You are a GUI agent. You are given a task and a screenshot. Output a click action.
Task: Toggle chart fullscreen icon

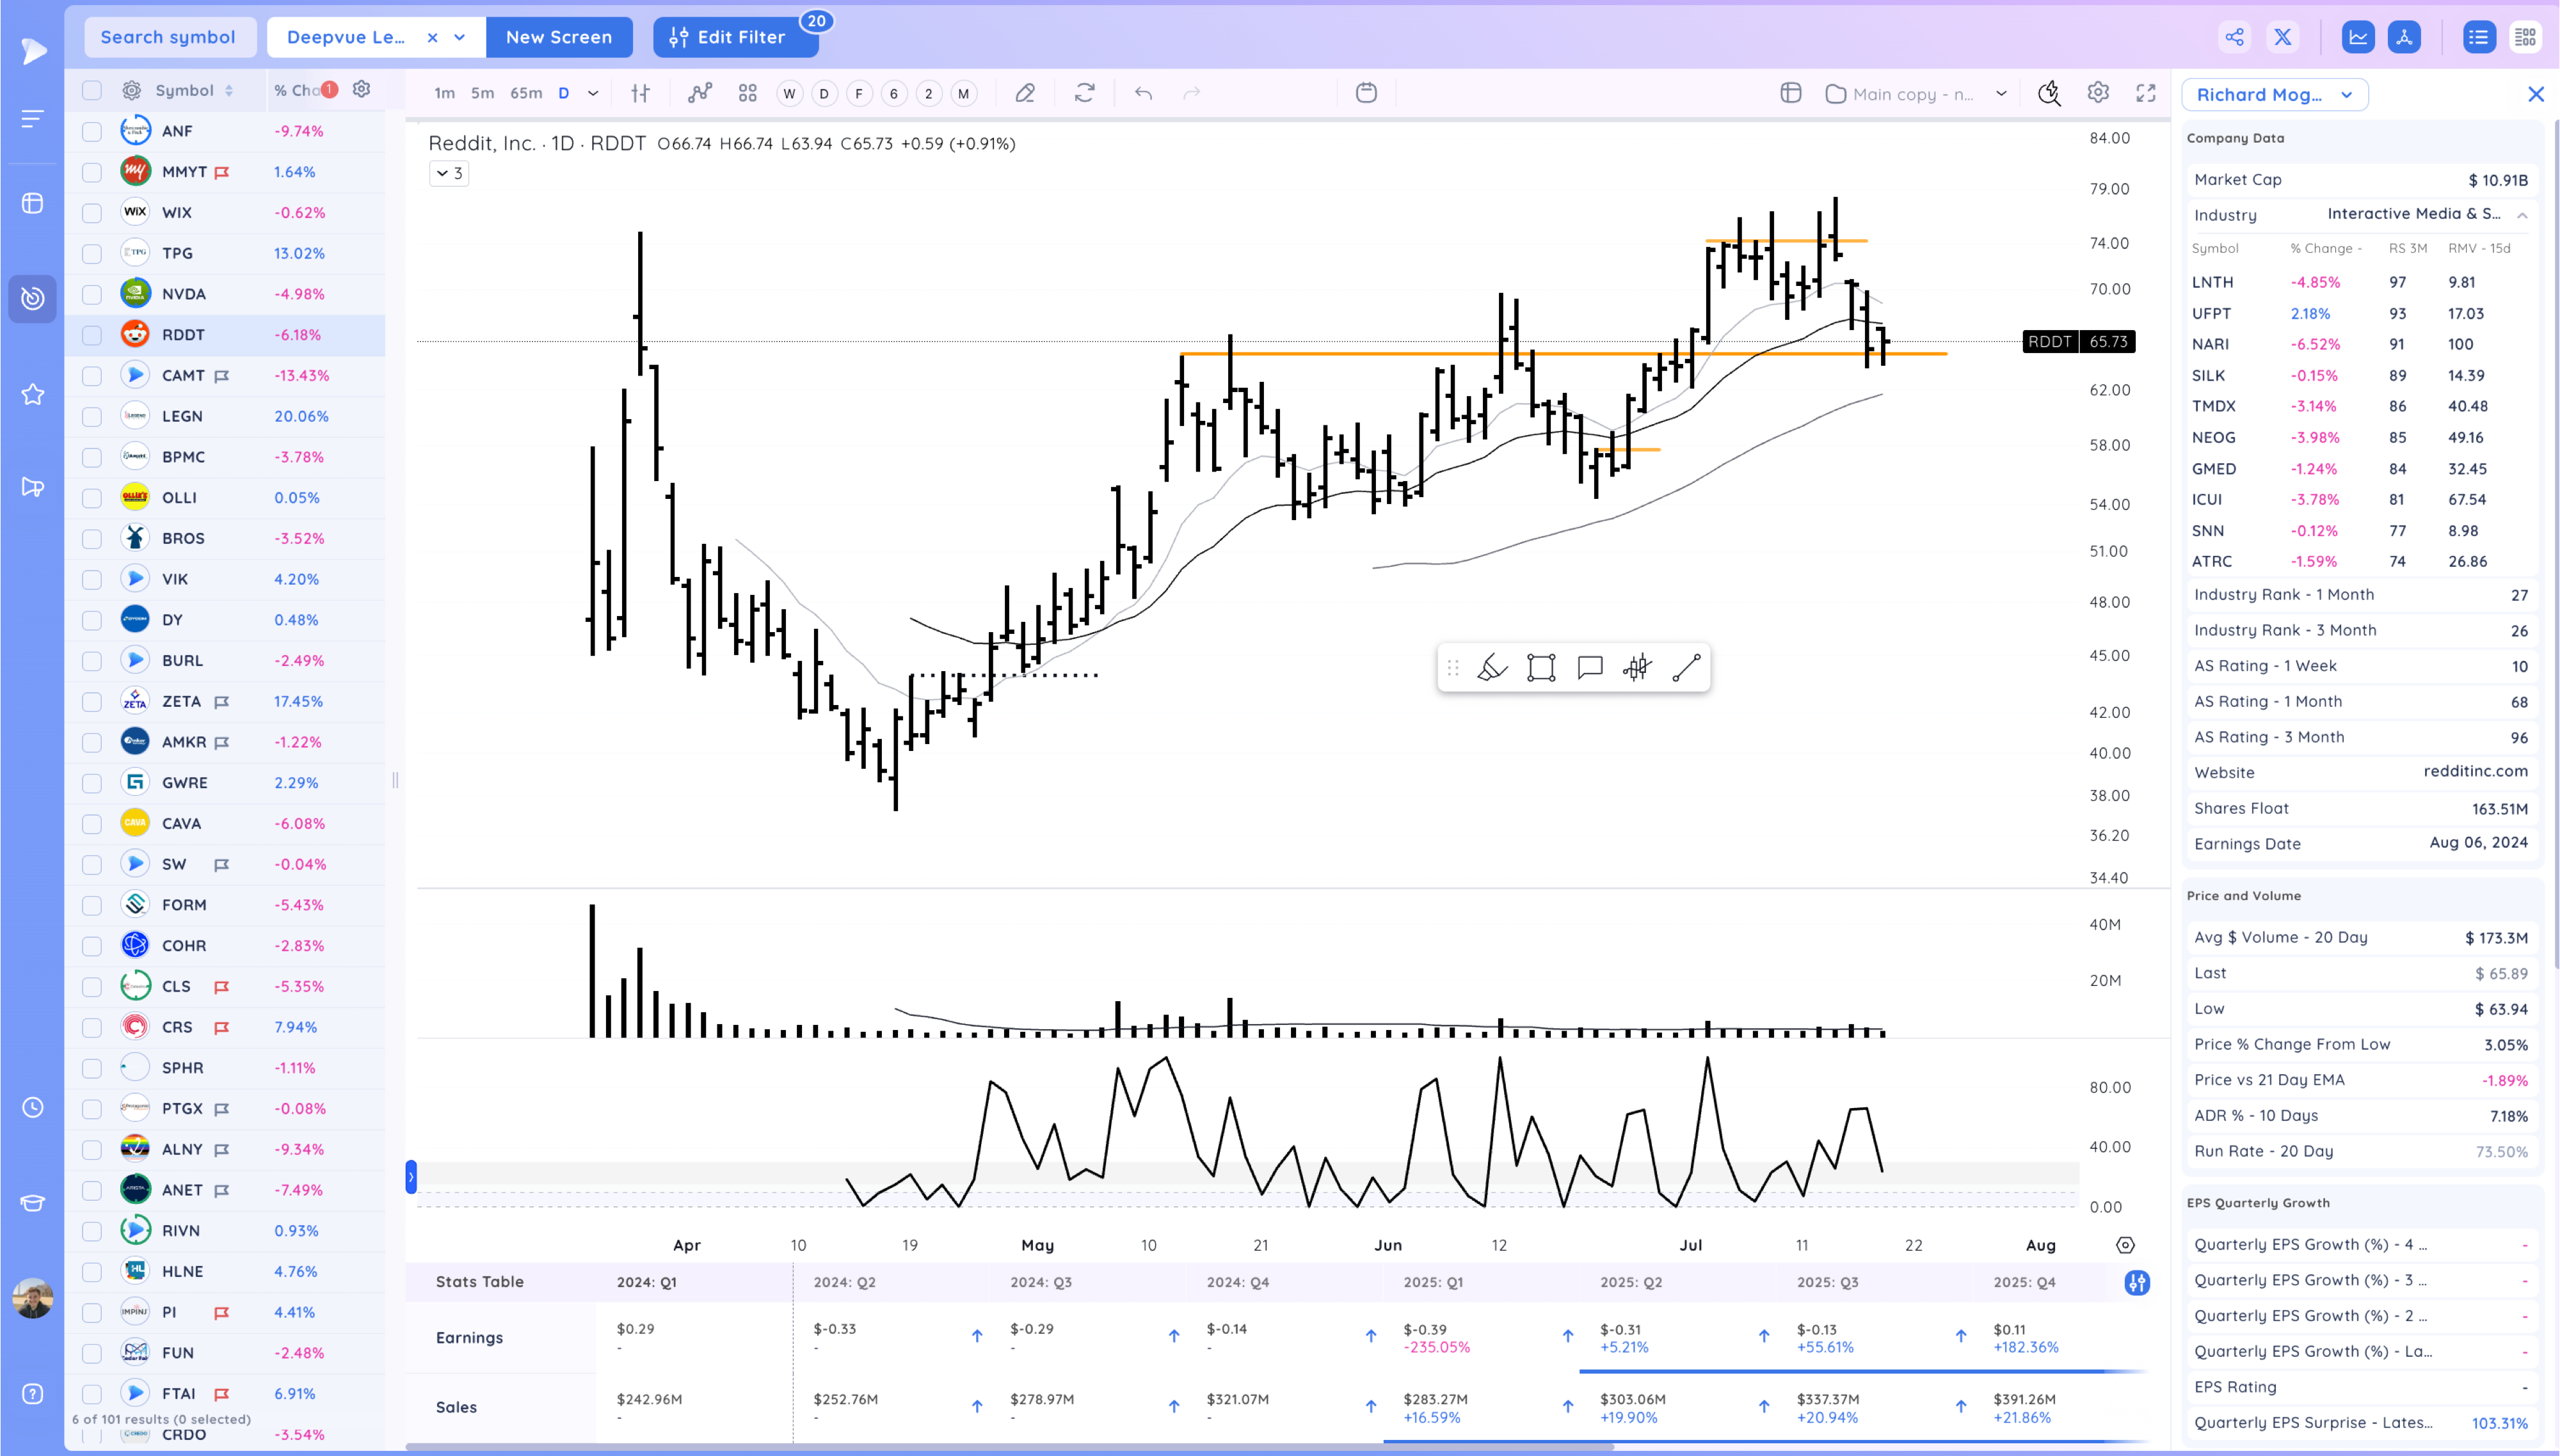point(2146,93)
